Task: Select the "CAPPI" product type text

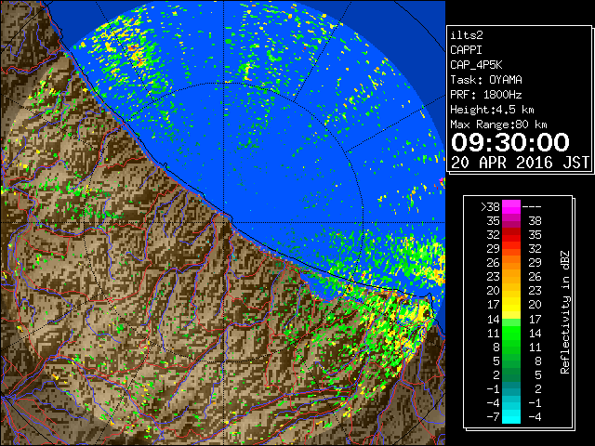Action: coord(466,50)
